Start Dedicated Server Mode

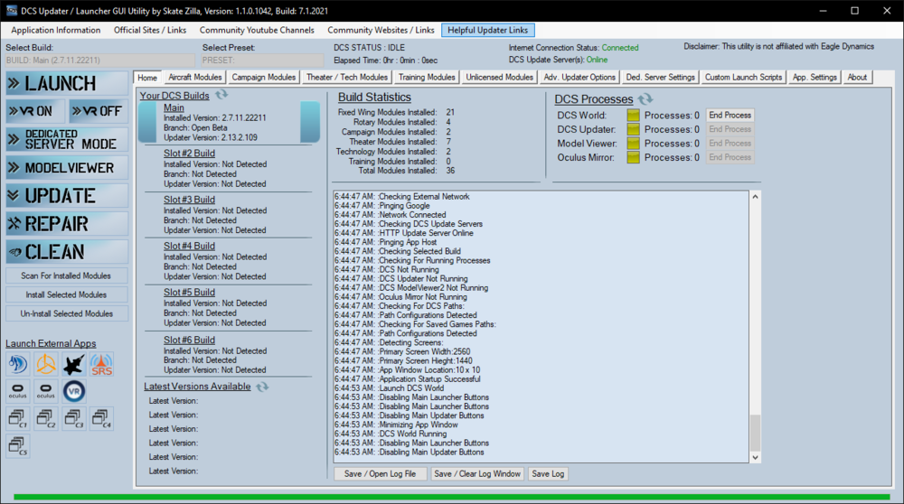click(67, 139)
